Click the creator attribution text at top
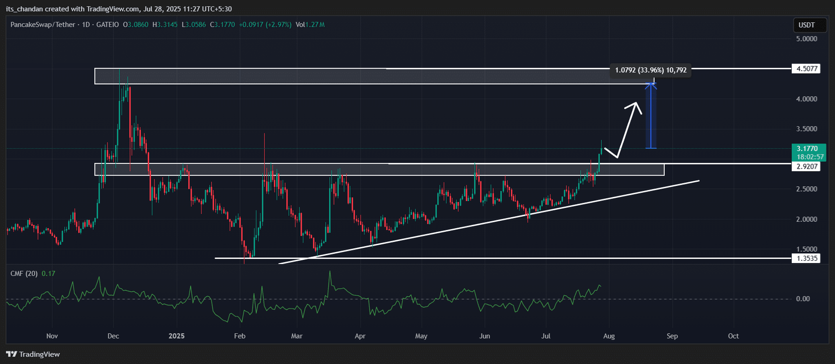The width and height of the screenshot is (835, 364). (118, 9)
